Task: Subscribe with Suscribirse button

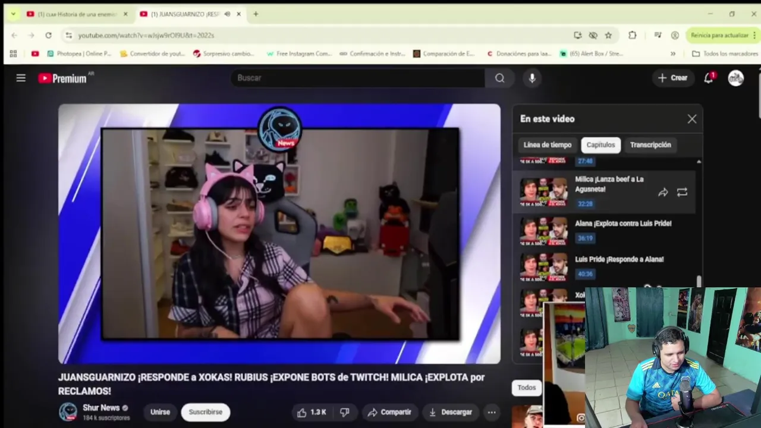Action: 205,412
